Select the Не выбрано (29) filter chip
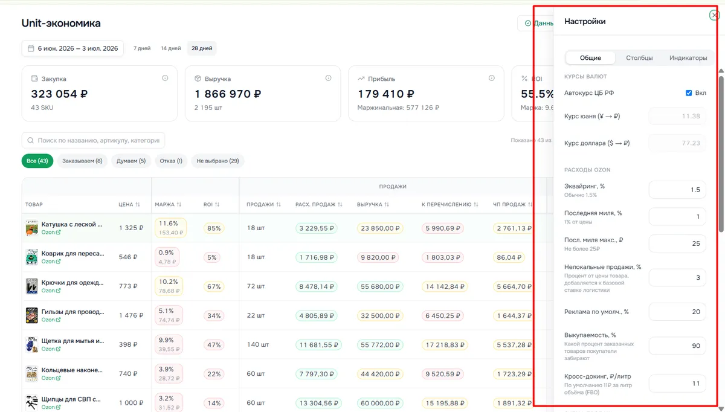Image resolution: width=725 pixels, height=412 pixels. click(217, 161)
